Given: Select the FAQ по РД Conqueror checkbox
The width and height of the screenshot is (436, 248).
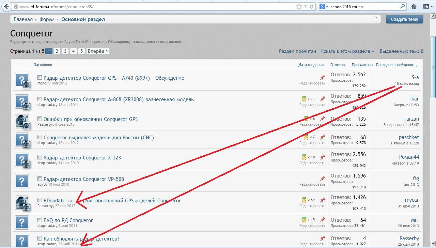Looking at the screenshot, I should click(x=40, y=220).
